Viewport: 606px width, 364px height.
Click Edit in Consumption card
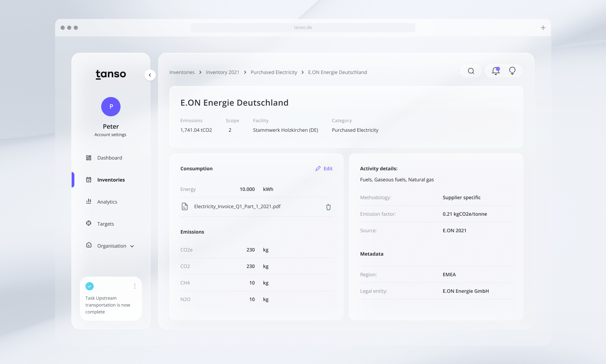click(328, 169)
